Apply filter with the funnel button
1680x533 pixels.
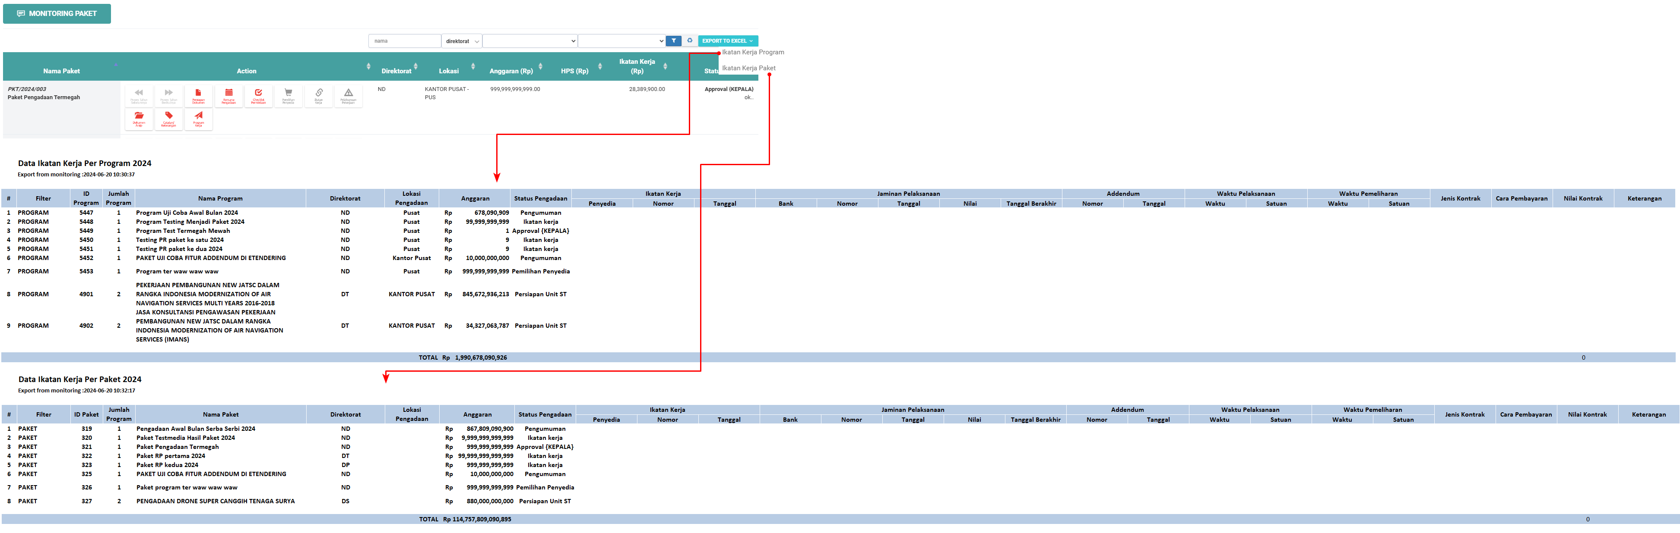click(673, 41)
